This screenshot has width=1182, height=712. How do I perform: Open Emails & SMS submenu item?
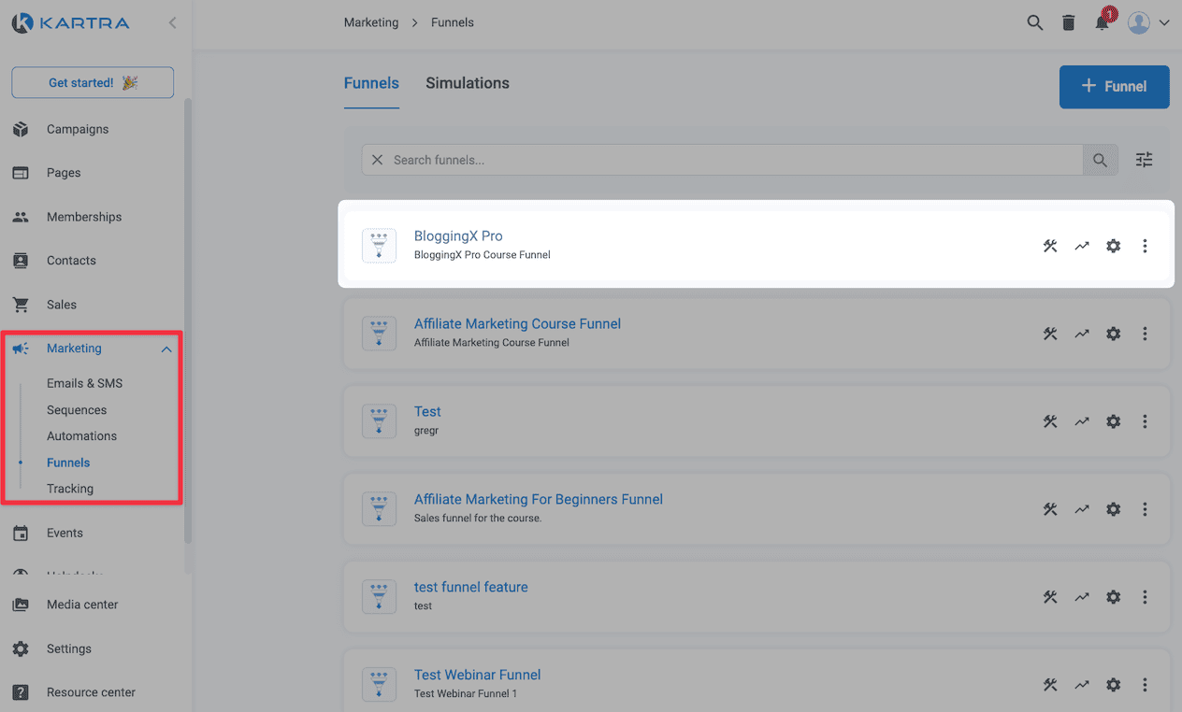click(x=84, y=383)
